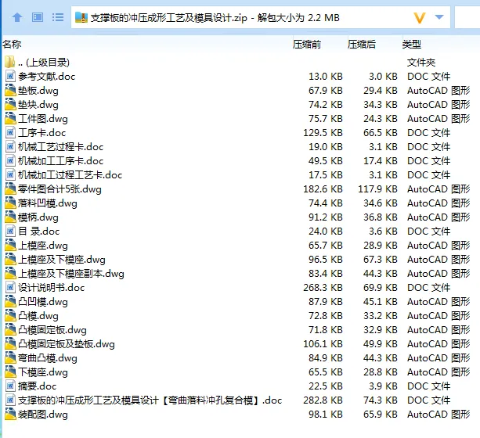Click the Word icon of 参考文献.doc
Screen dimensions: 480x438
click(x=10, y=76)
